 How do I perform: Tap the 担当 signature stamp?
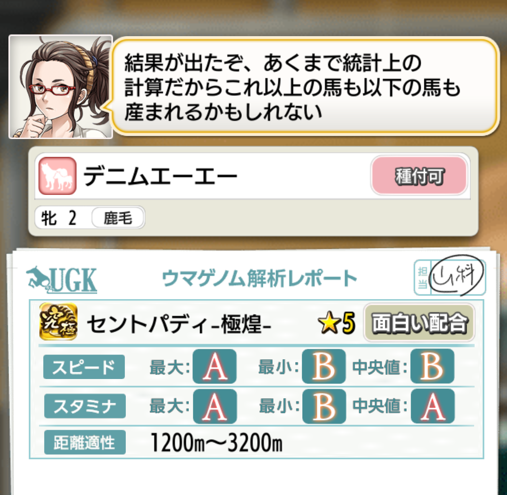[450, 278]
